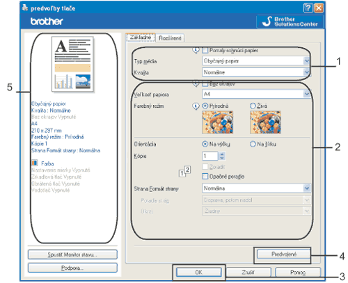
Task: Select the Základné tab
Action: [141, 38]
